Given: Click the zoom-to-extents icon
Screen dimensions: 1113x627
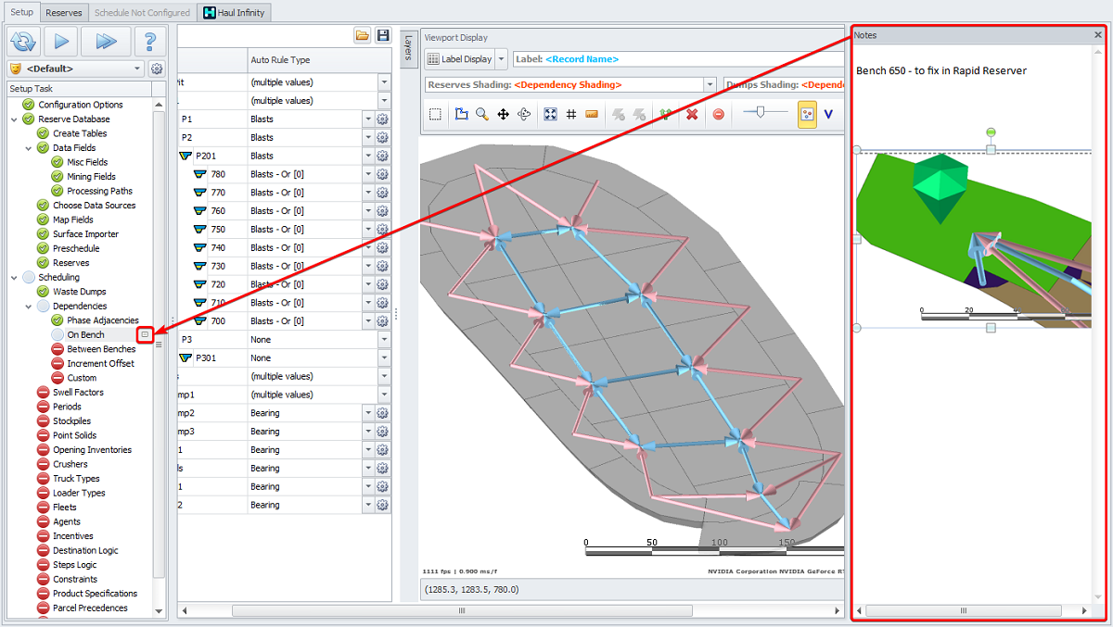Looking at the screenshot, I should (550, 114).
